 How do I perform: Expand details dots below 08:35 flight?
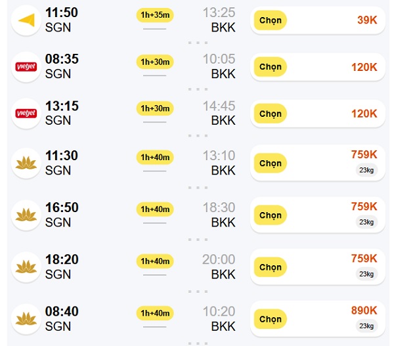pos(198,89)
